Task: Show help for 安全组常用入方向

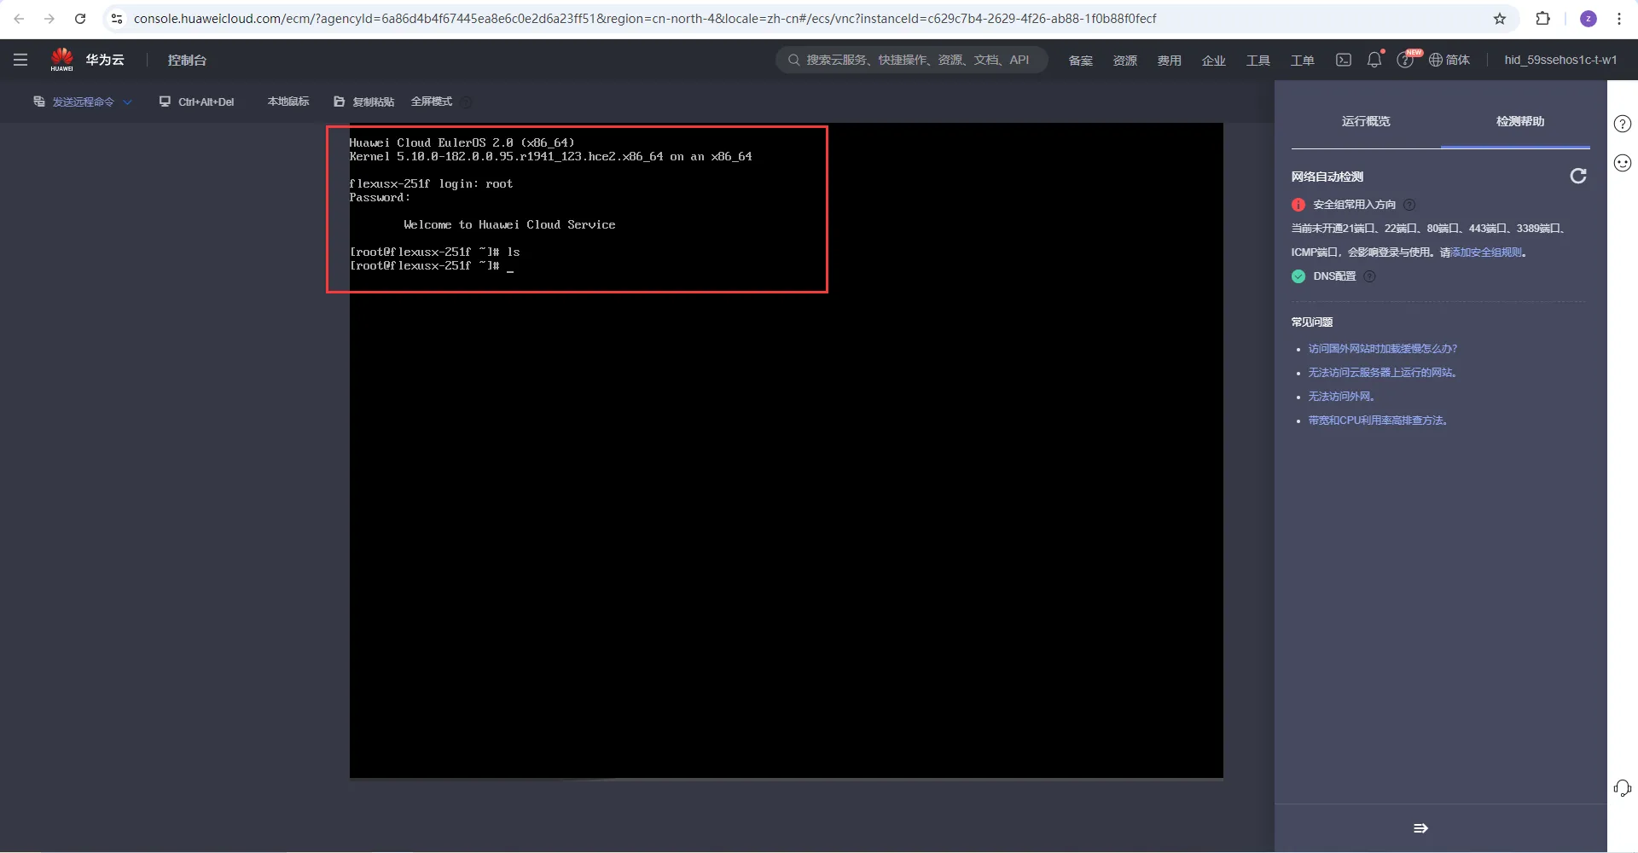Action: coord(1409,205)
